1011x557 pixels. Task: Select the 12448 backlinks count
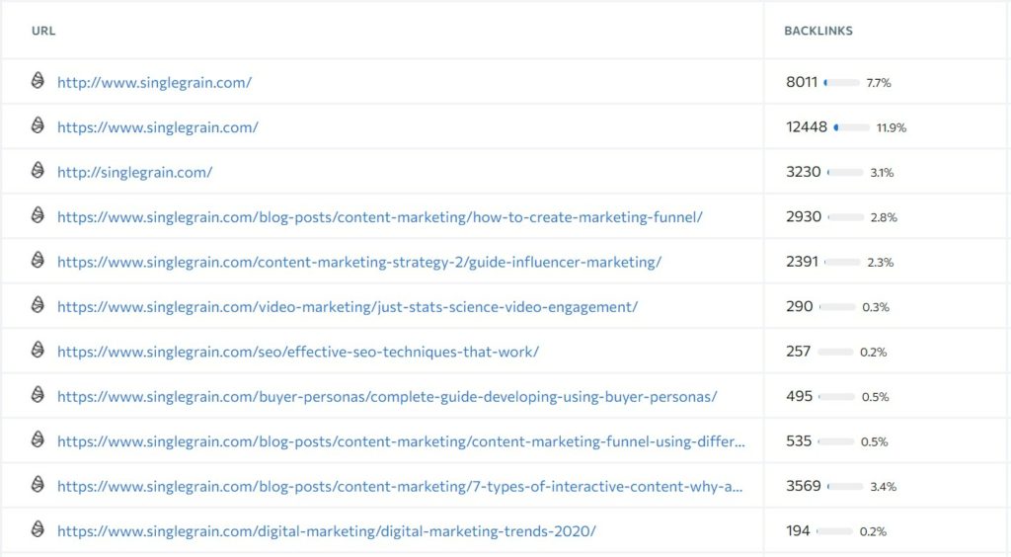click(x=807, y=127)
